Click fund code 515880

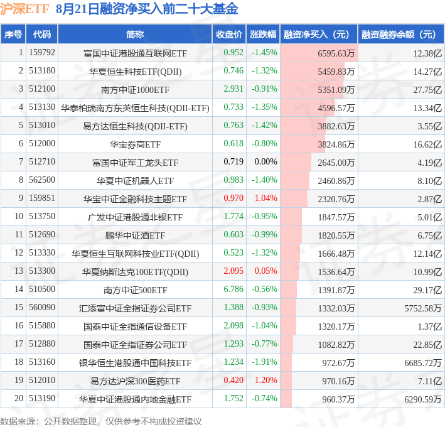coord(41,325)
